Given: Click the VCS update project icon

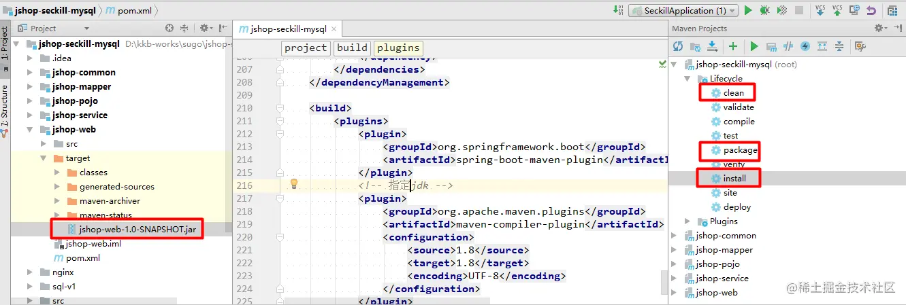Looking at the screenshot, I should click(820, 10).
